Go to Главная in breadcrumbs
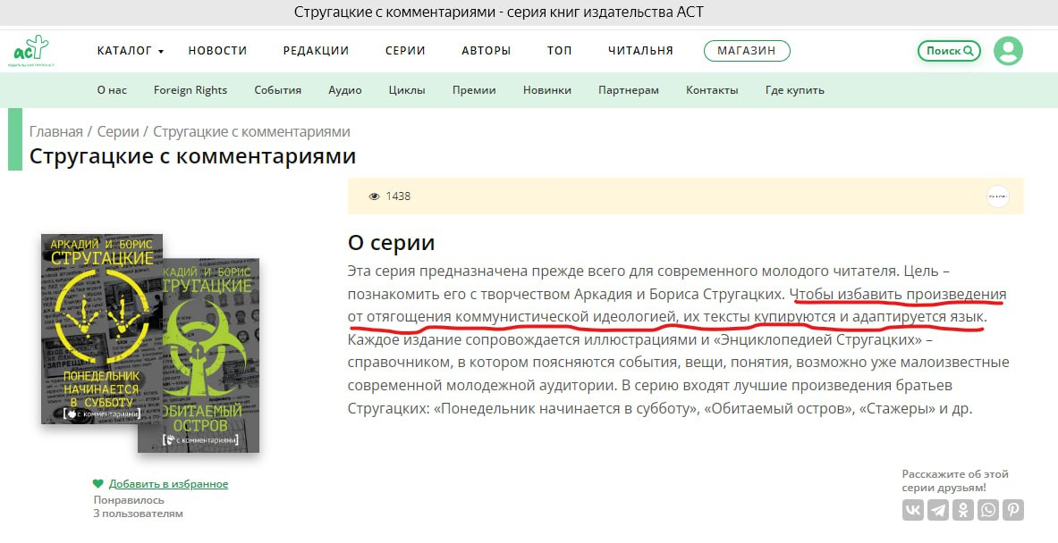Screen dimensions: 1058x543 [x=56, y=131]
